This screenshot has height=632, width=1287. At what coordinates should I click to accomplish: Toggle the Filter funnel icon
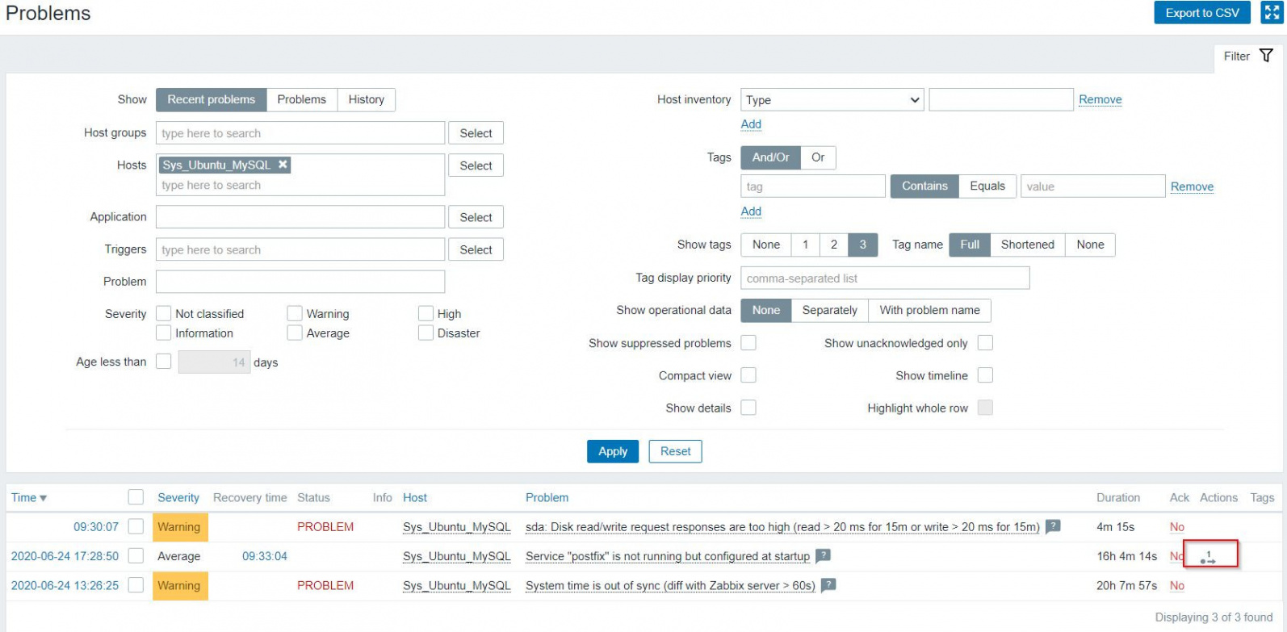[x=1266, y=56]
